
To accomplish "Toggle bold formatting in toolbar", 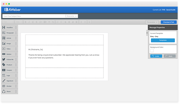I will click(x=26, y=22).
